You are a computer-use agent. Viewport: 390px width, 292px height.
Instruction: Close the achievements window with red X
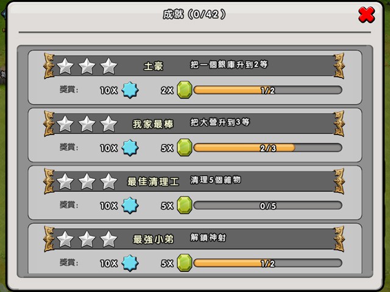tap(366, 15)
